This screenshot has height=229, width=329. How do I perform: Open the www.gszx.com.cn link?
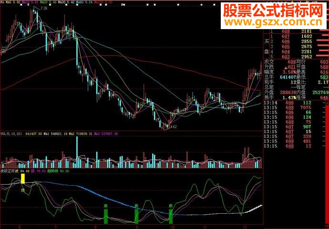click(x=273, y=22)
